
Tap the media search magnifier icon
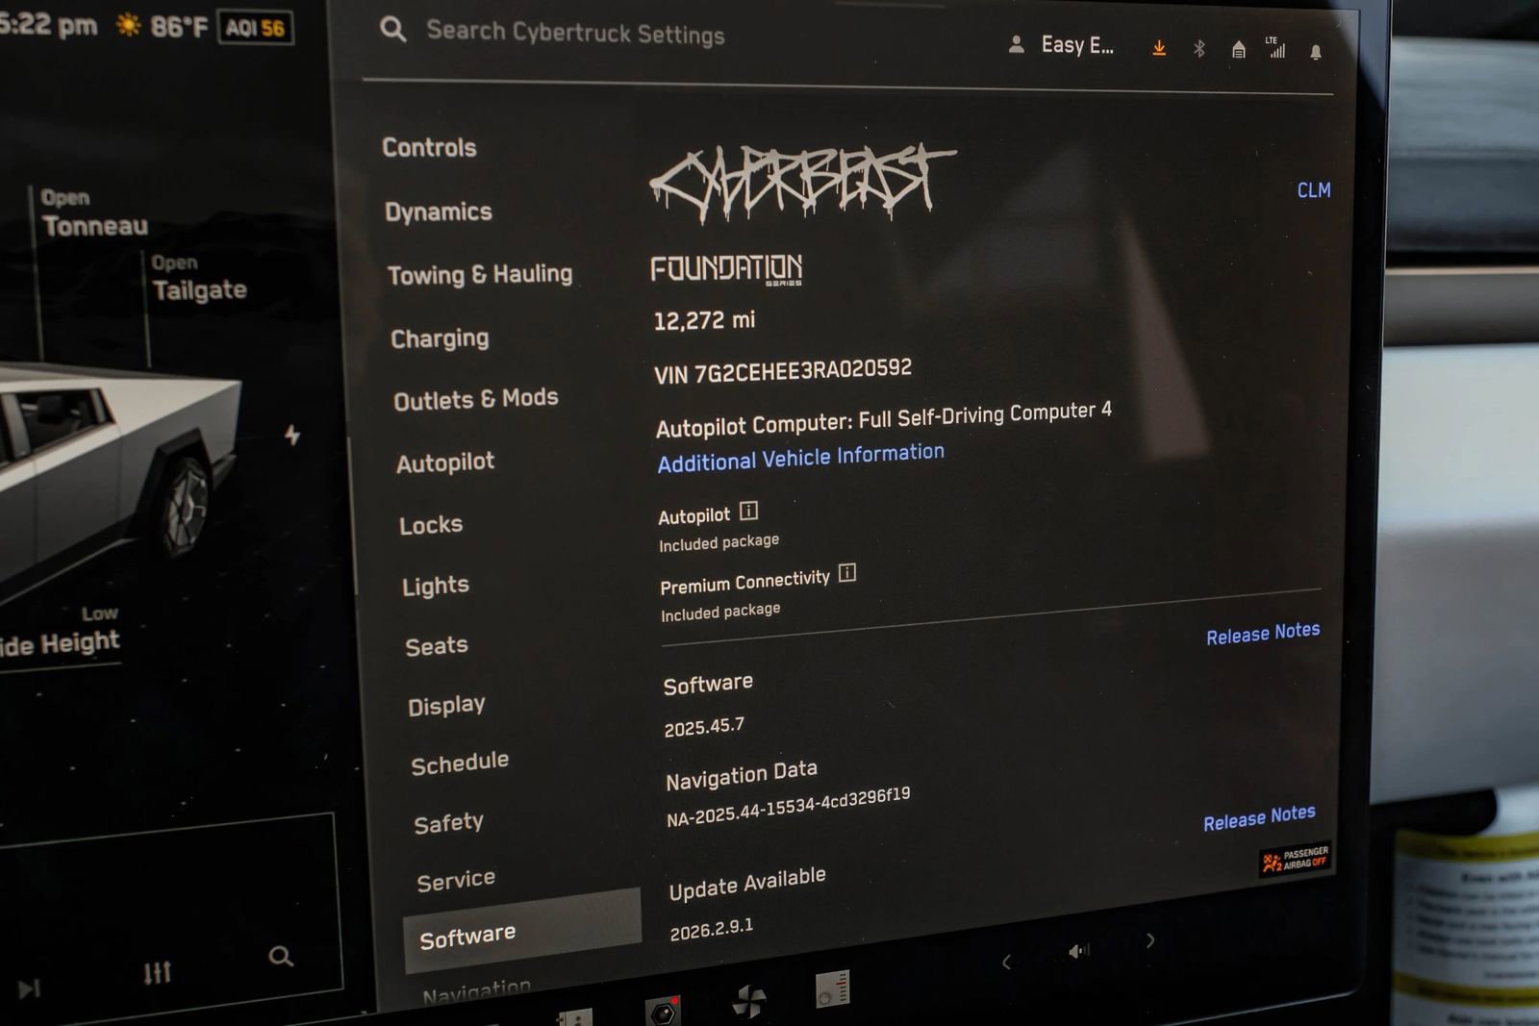click(281, 956)
